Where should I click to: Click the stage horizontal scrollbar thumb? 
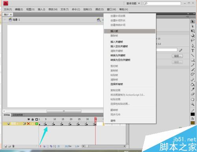coord(64,111)
